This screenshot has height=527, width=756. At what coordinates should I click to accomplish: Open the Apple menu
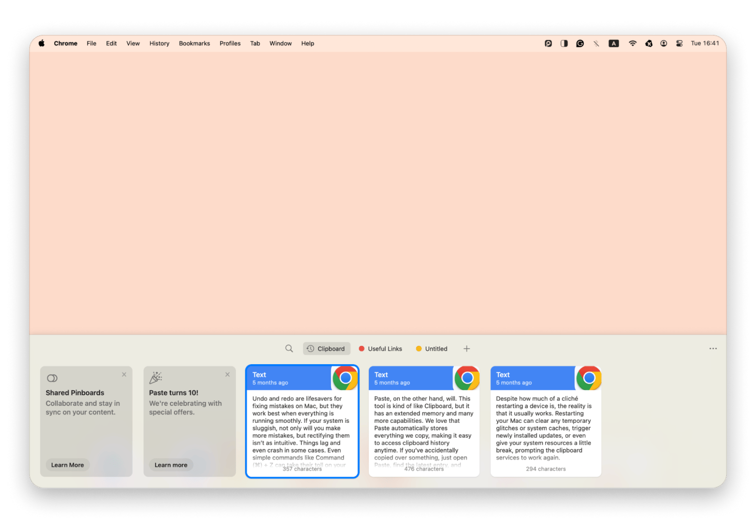pos(42,44)
